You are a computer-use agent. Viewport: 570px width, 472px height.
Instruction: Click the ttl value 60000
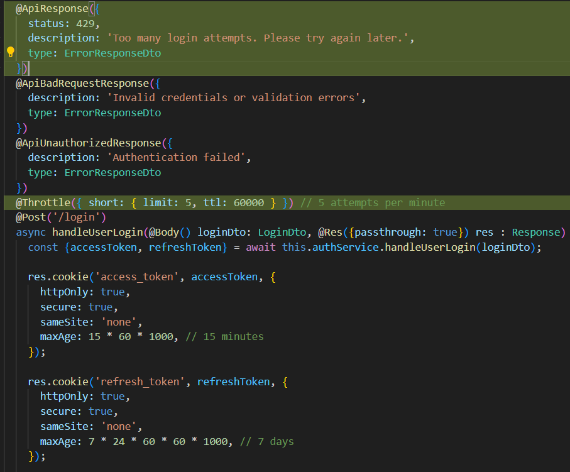(x=249, y=202)
